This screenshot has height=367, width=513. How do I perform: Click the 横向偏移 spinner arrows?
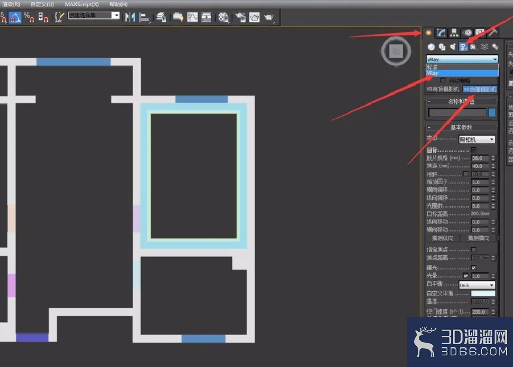point(493,190)
